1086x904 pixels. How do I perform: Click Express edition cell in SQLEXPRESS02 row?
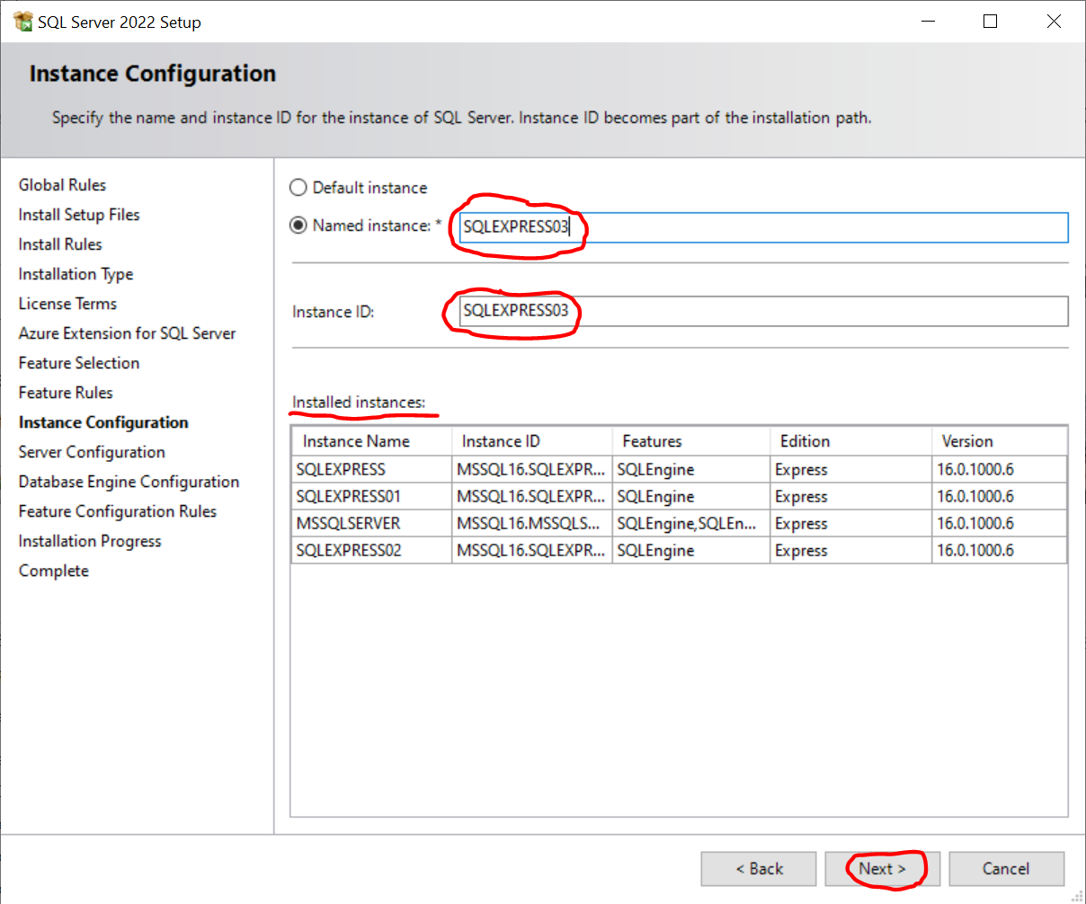[x=851, y=550]
